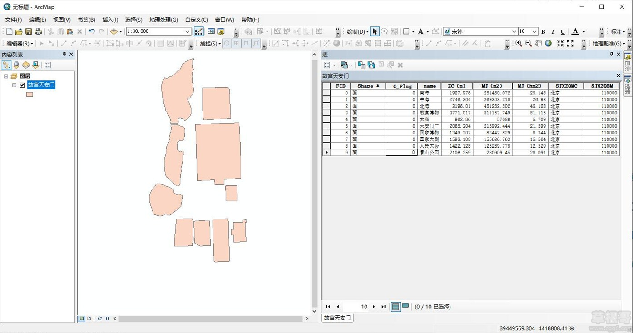Open the 帮助(H) menu
The width and height of the screenshot is (633, 333).
(x=250, y=20)
